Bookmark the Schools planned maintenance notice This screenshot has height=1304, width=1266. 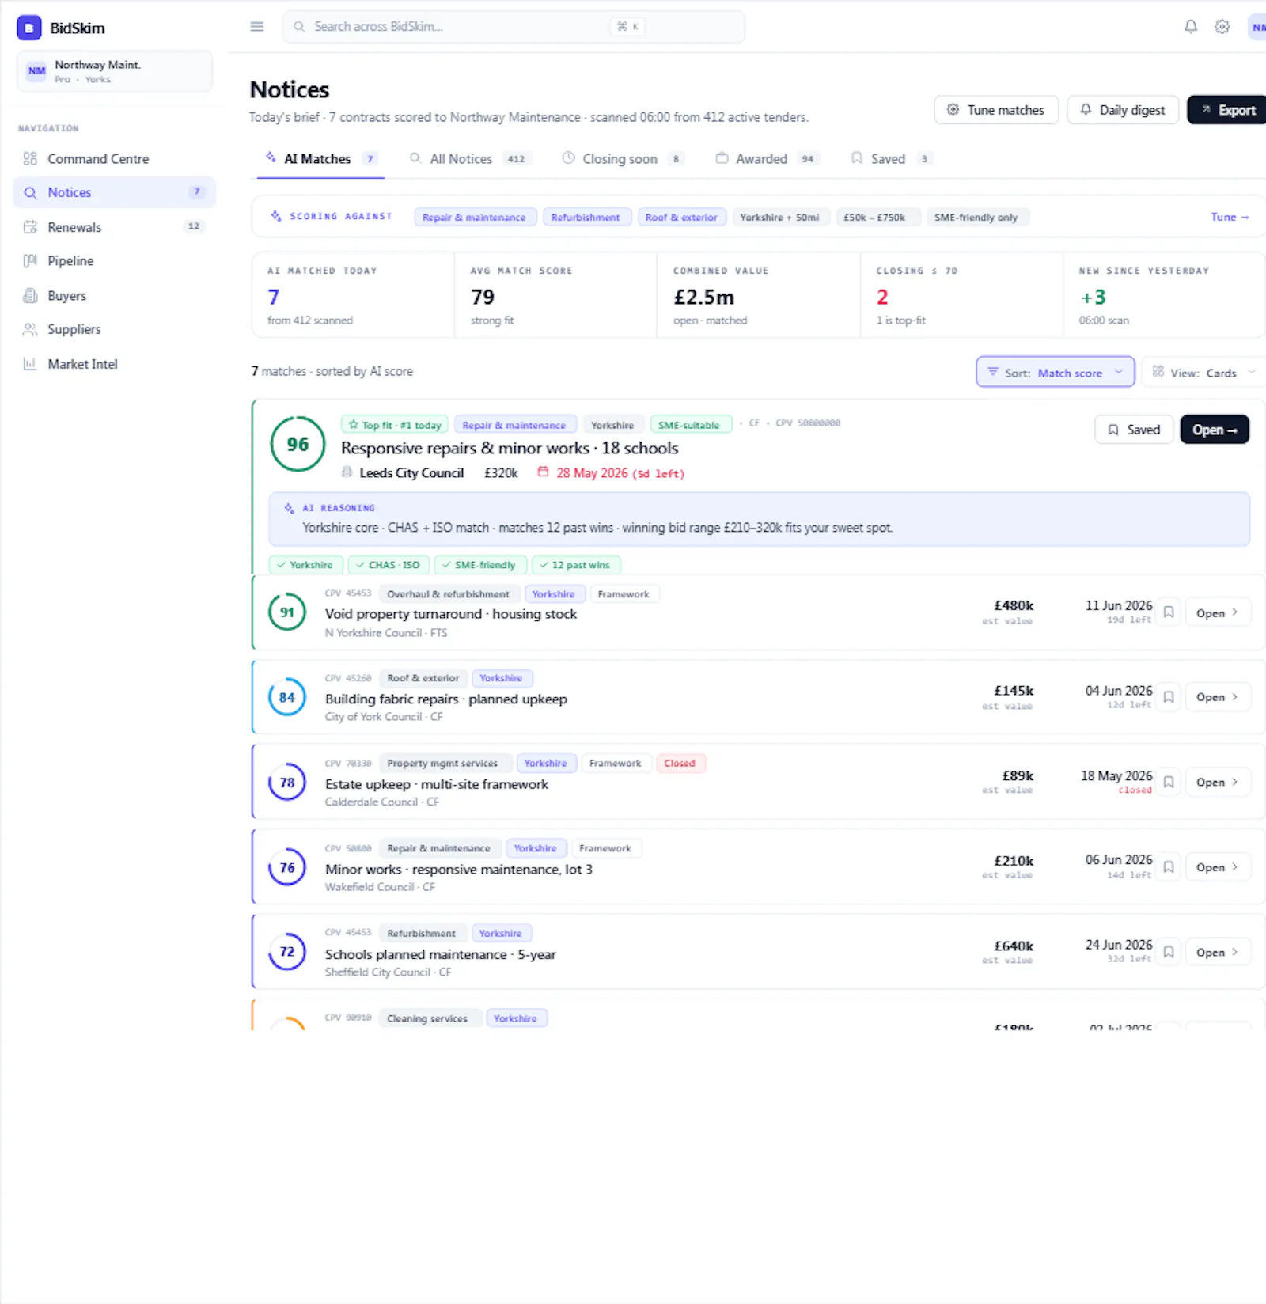click(x=1169, y=952)
